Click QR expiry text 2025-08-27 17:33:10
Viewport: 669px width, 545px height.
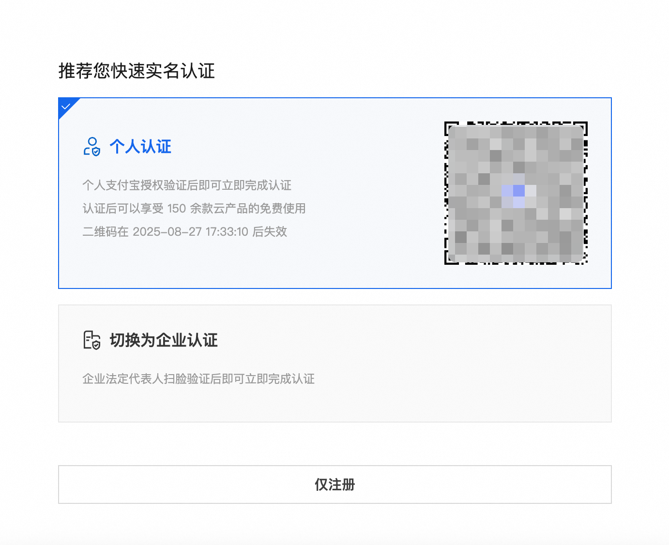click(x=185, y=232)
